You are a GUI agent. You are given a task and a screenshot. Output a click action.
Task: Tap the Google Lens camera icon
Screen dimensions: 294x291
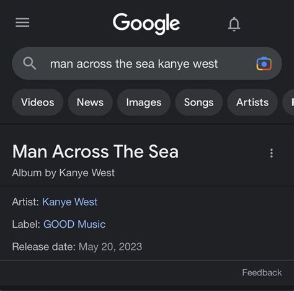click(264, 63)
